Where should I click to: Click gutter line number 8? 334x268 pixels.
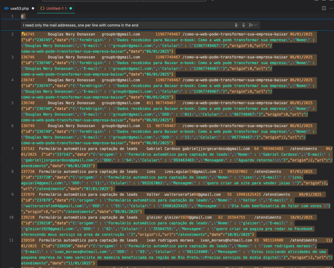click(x=12, y=172)
